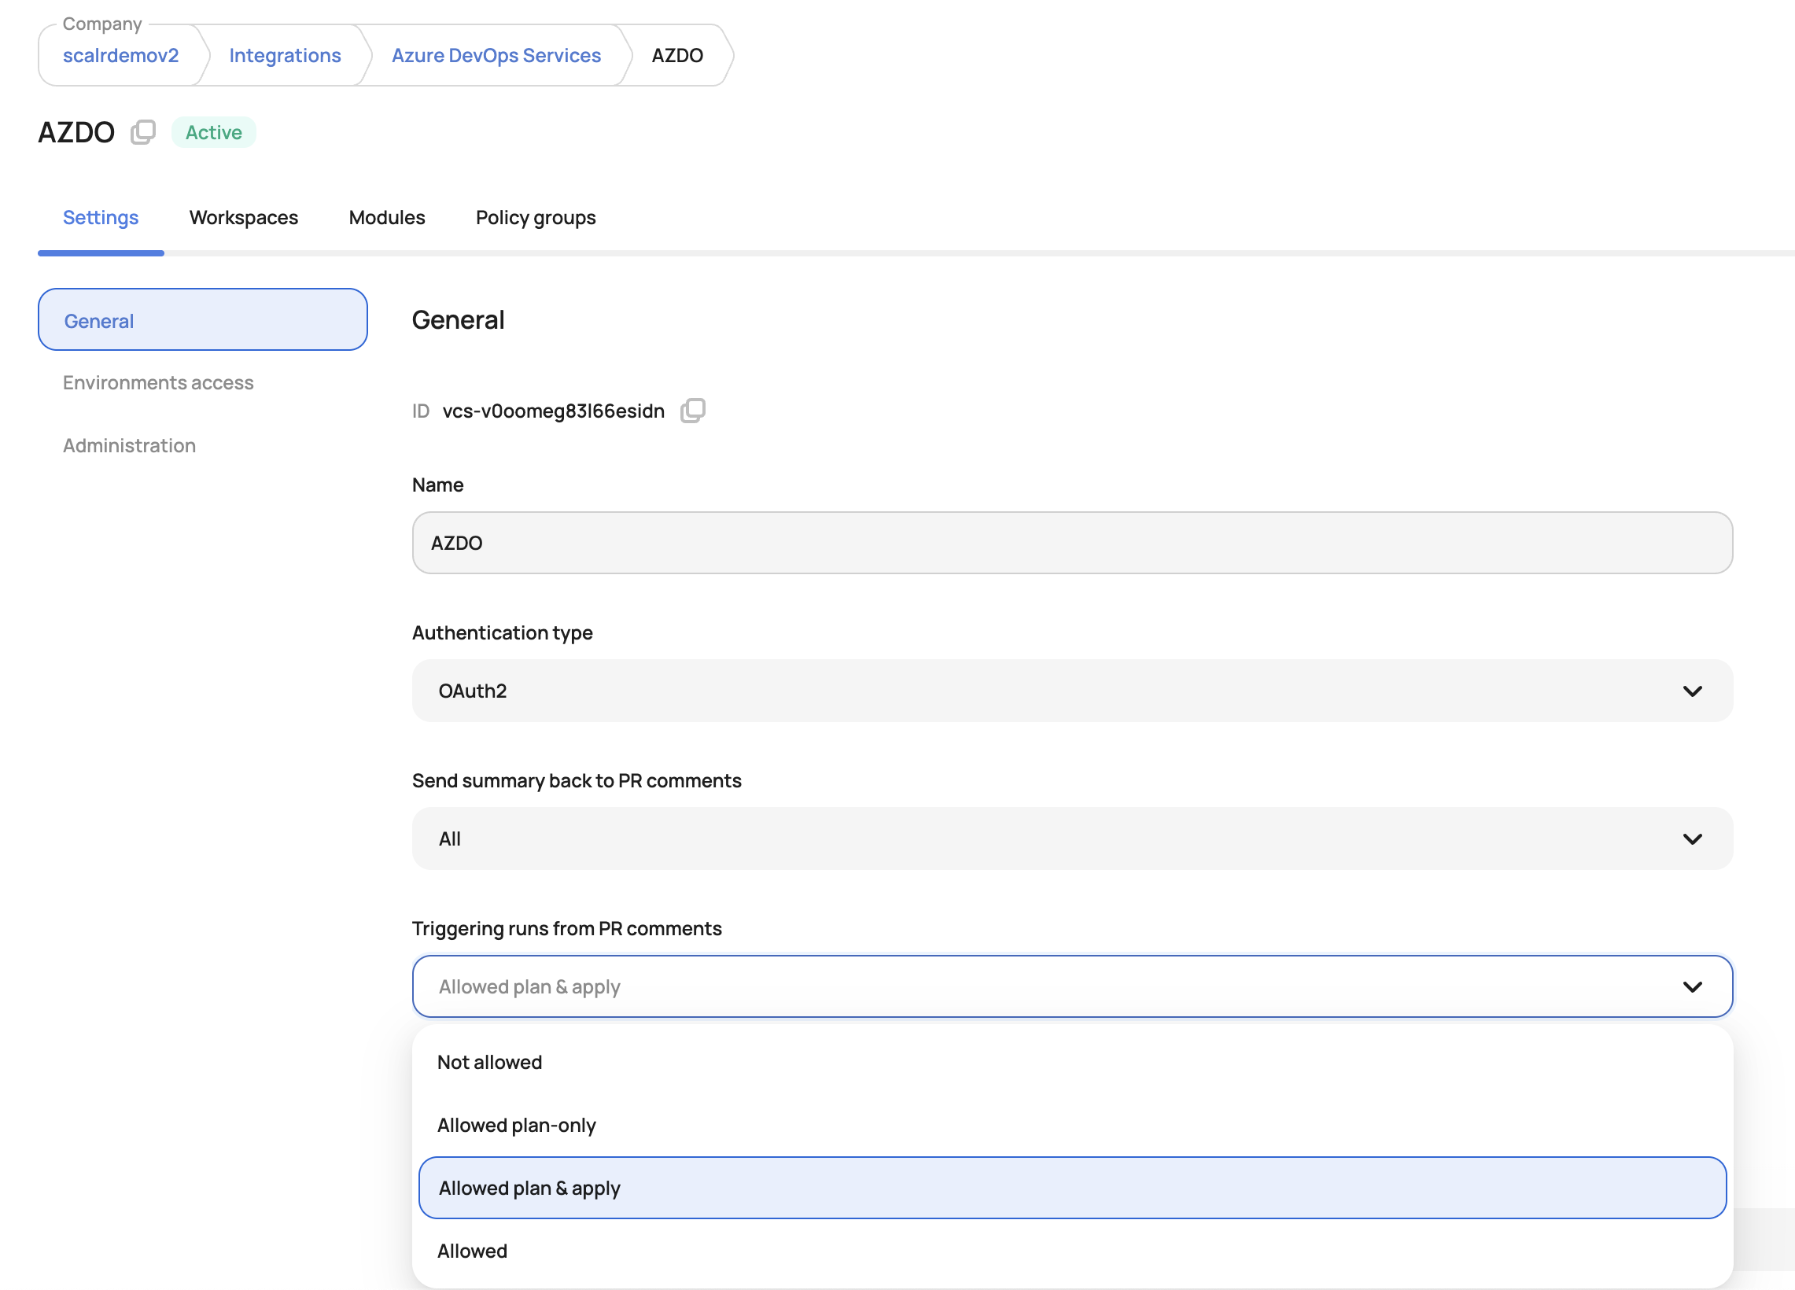Click the Send summary dropdown chevron arrow
The width and height of the screenshot is (1795, 1290).
tap(1691, 839)
